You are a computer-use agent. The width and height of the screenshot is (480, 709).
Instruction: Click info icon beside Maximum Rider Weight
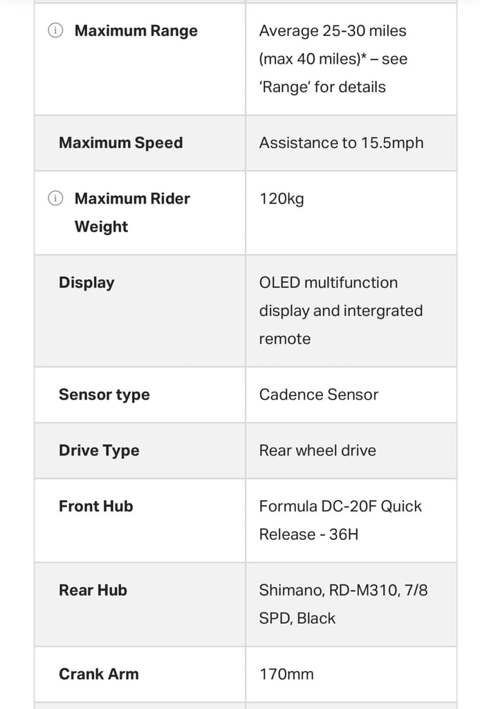55,198
